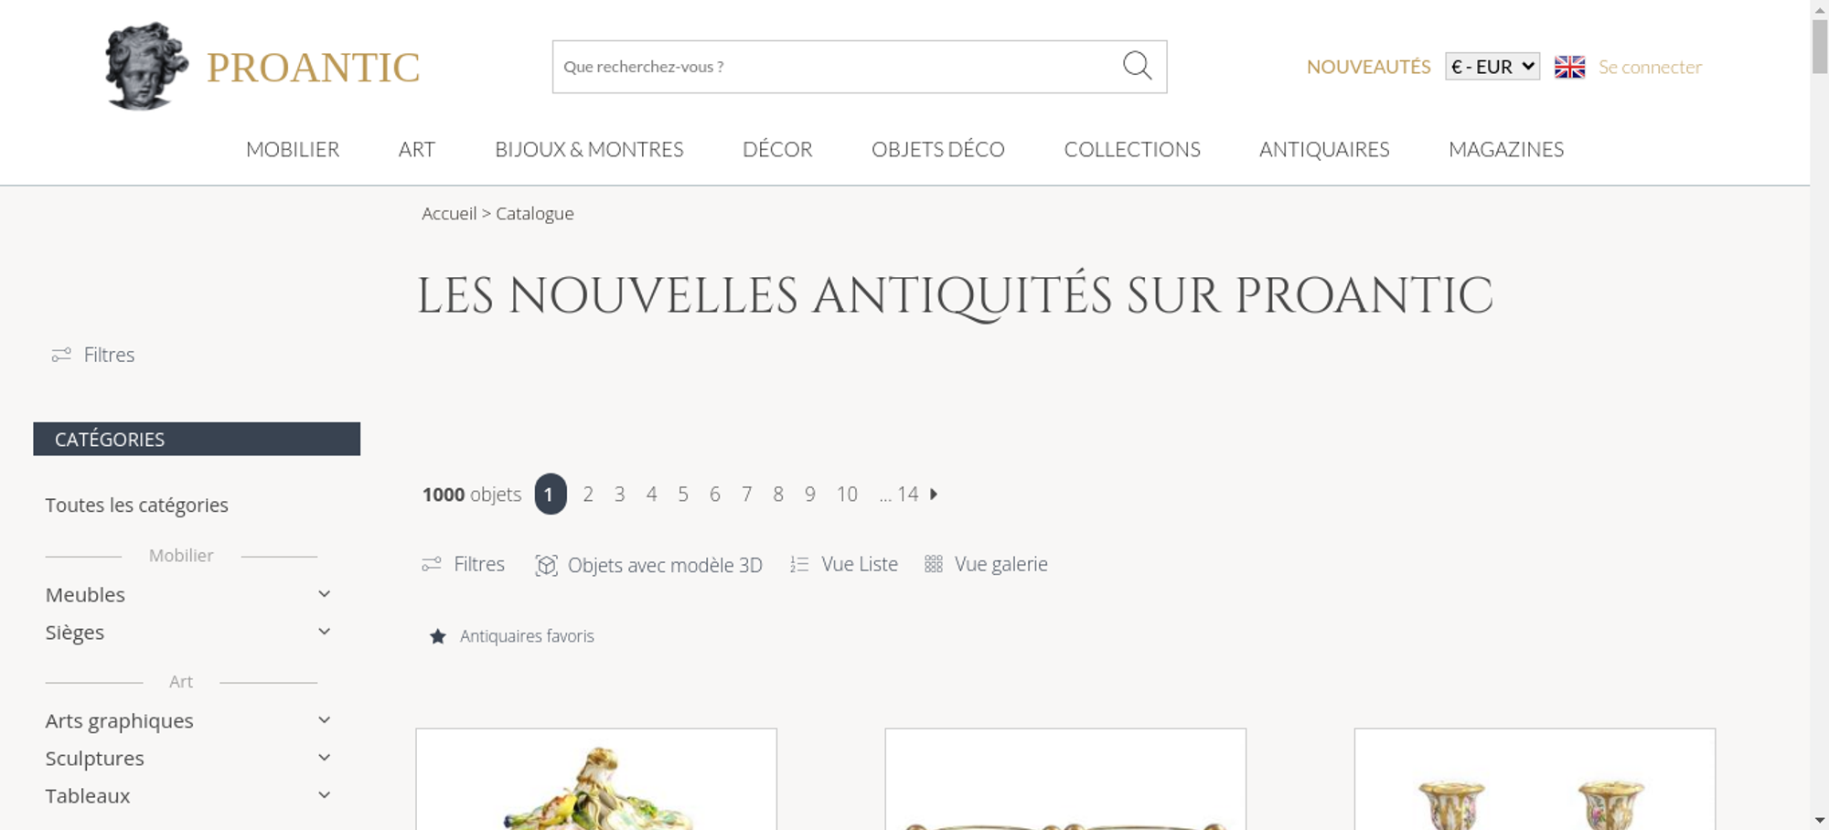Open the BIJOUX & MONTRES menu
Screen dimensions: 1829x830
pos(589,149)
